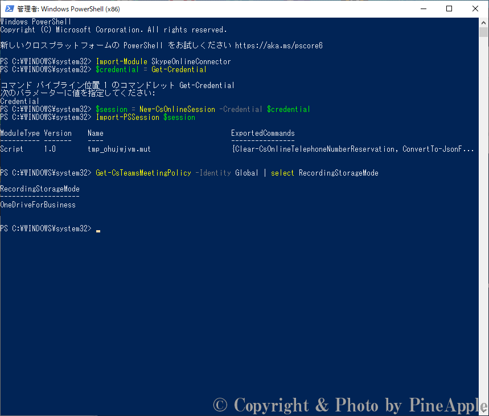Screen dimensions: 489x416
Task: Click the PowerShell icon in the title bar
Action: pyautogui.click(x=9, y=9)
